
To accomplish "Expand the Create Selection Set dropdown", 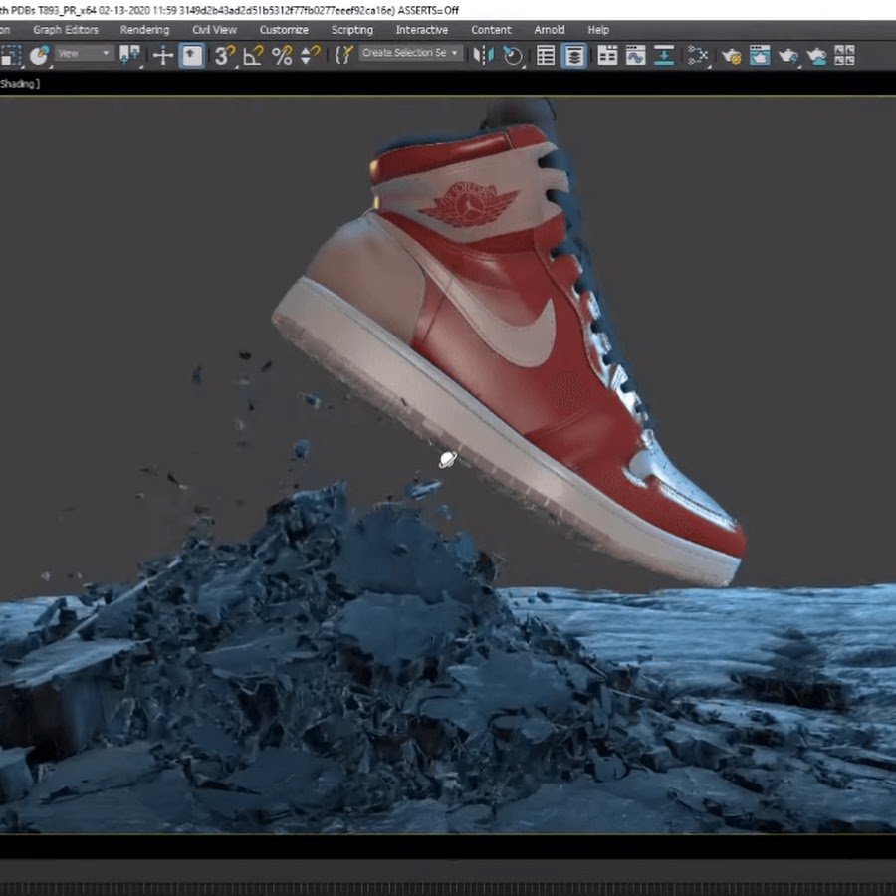I will pyautogui.click(x=410, y=53).
